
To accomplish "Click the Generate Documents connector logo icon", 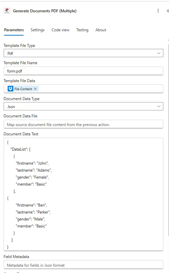I will tap(7, 11).
